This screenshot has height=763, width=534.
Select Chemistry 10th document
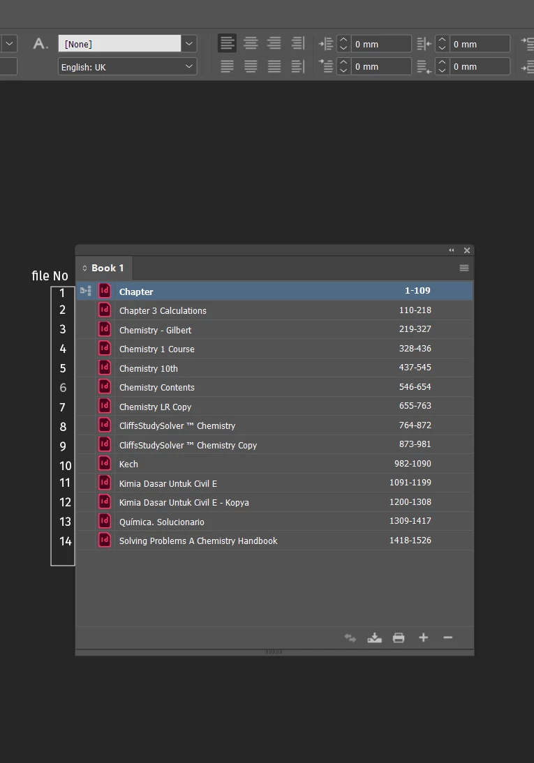tap(274, 368)
